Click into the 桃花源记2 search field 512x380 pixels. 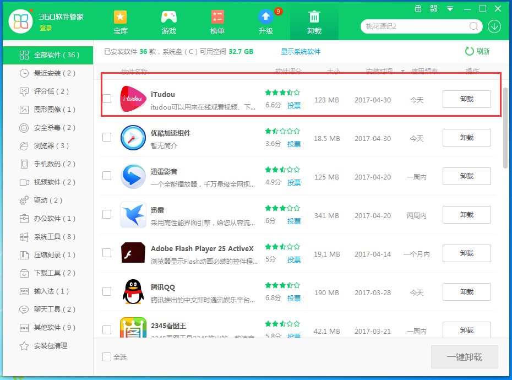tap(416, 26)
